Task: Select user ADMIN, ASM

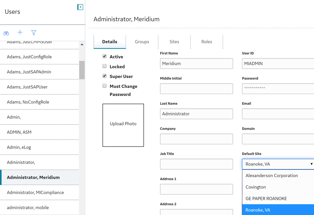Action: click(x=39, y=132)
